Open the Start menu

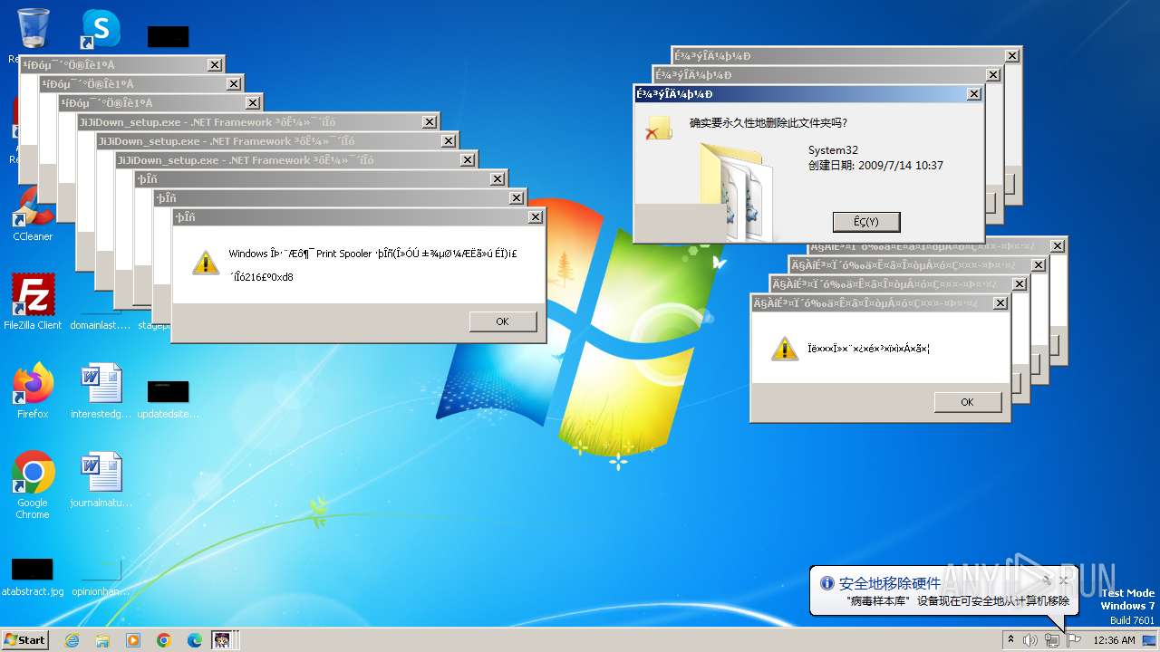pos(24,640)
